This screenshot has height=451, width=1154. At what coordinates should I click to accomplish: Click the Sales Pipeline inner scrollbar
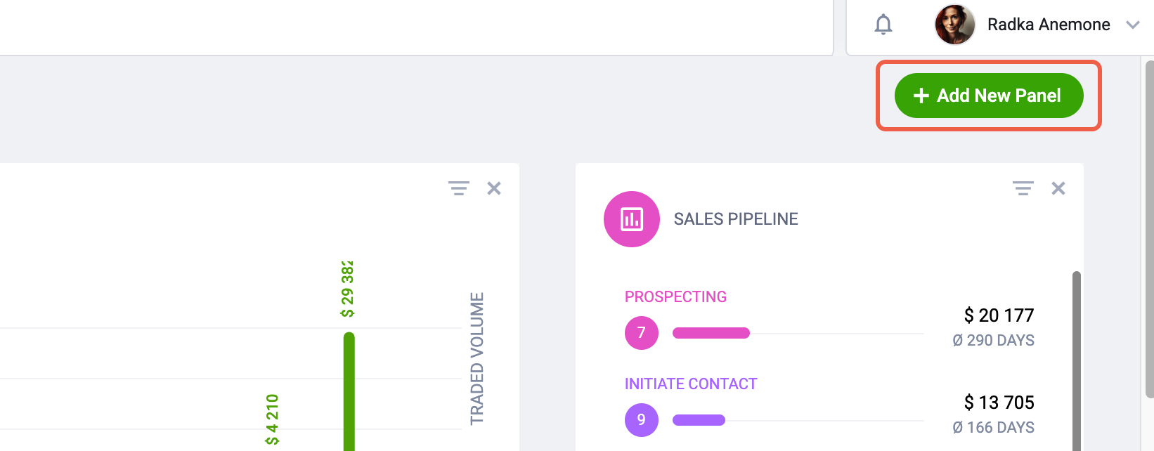pos(1077,361)
